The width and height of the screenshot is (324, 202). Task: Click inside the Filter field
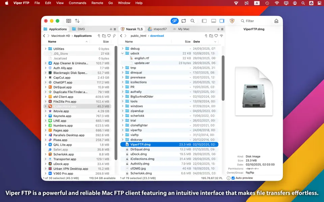(x=251, y=21)
